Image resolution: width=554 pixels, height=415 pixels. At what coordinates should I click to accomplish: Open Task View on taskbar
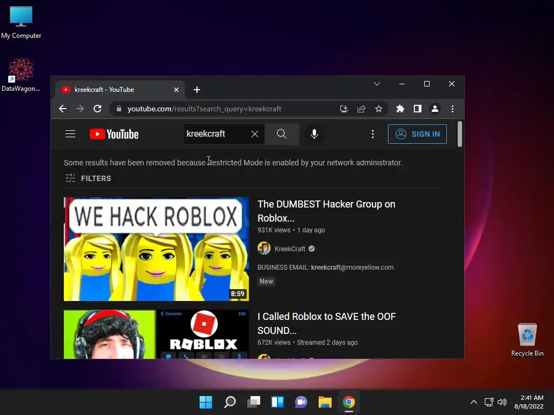(x=253, y=402)
